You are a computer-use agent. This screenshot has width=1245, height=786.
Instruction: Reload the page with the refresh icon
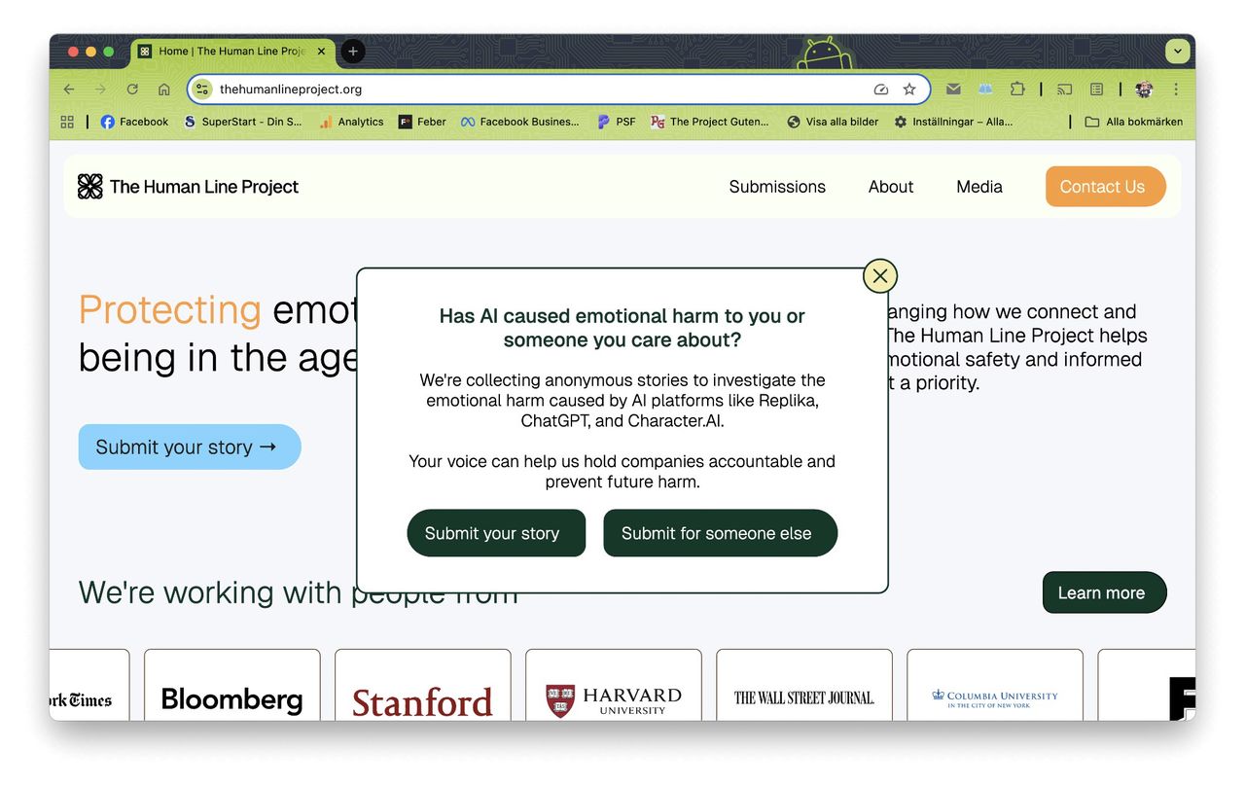tap(132, 89)
